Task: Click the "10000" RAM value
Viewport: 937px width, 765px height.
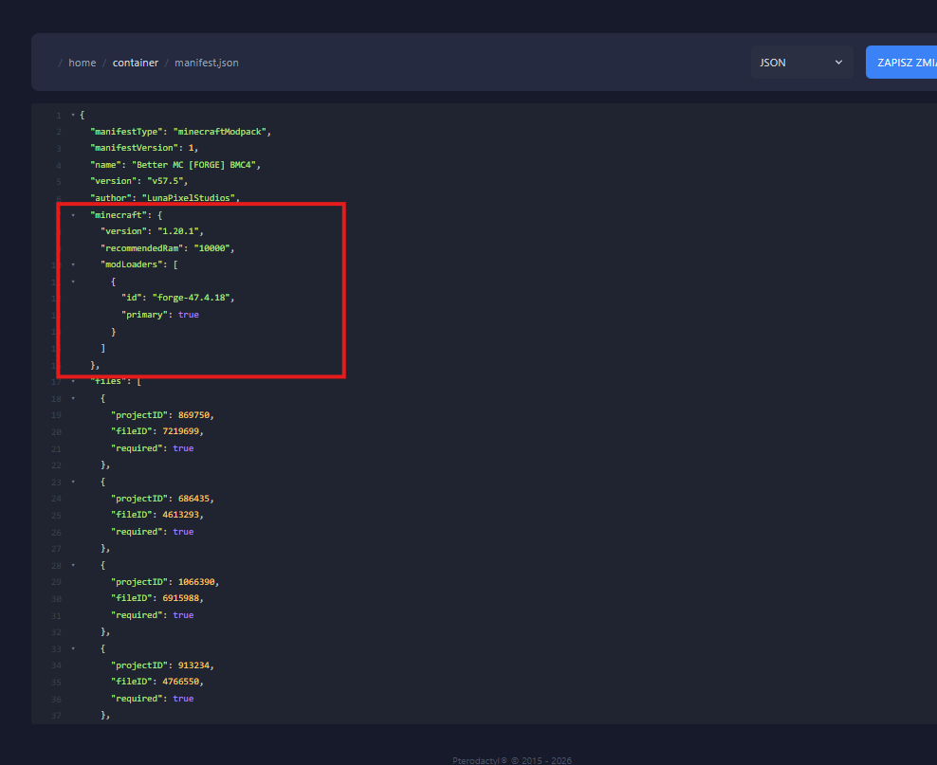Action: click(x=211, y=247)
